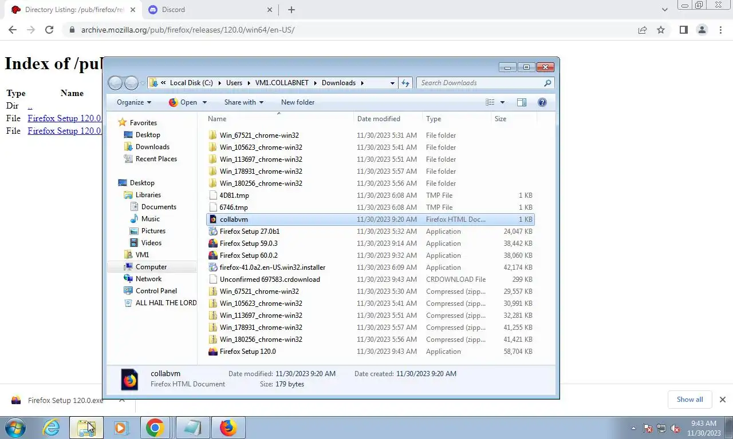Viewport: 733px width, 439px height.
Task: Open Control Panel from sidebar
Action: pos(156,291)
